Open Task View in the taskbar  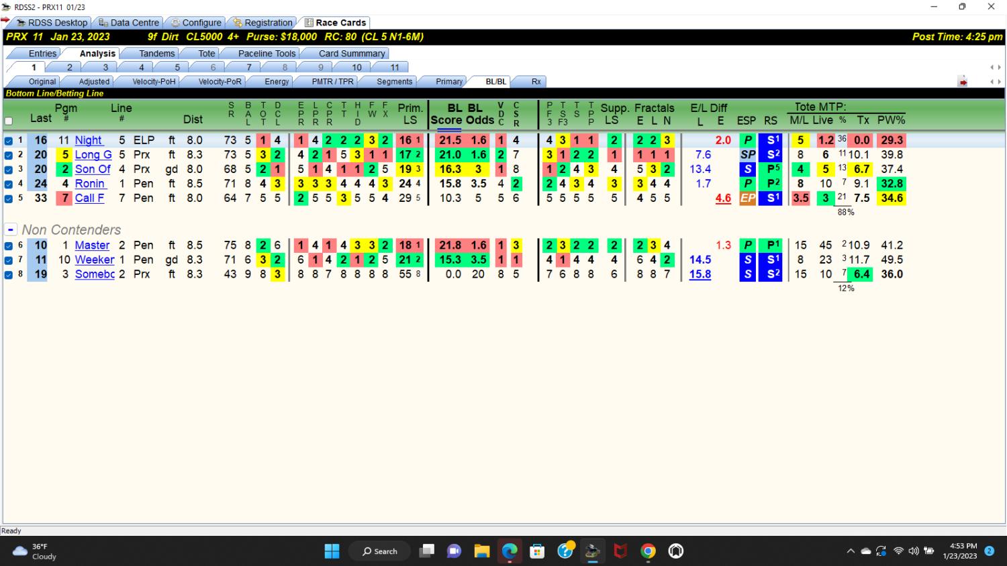(x=426, y=551)
